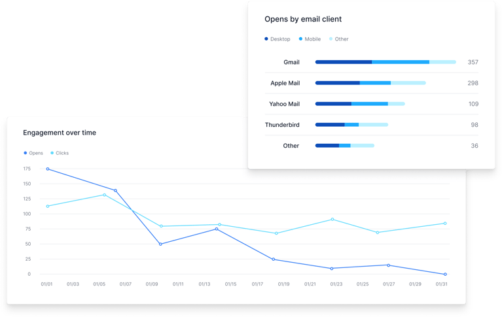Viewport: 502px width, 317px height.
Task: Click Yahoo Mail total value 109
Action: pyautogui.click(x=473, y=104)
